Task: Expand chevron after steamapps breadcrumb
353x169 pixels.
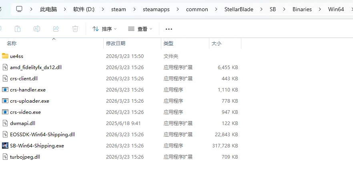Action: 178,9
